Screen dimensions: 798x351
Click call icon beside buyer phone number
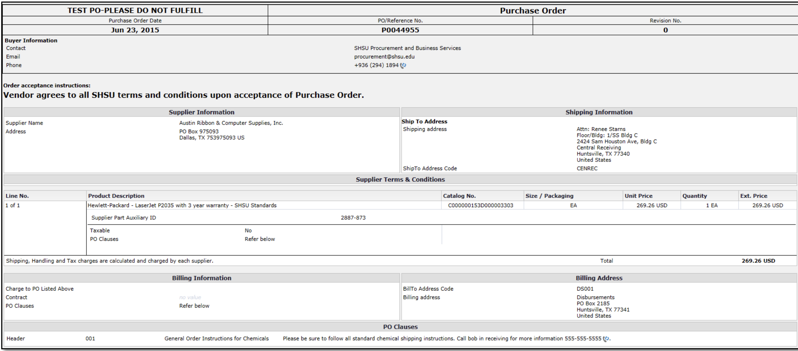pos(403,65)
